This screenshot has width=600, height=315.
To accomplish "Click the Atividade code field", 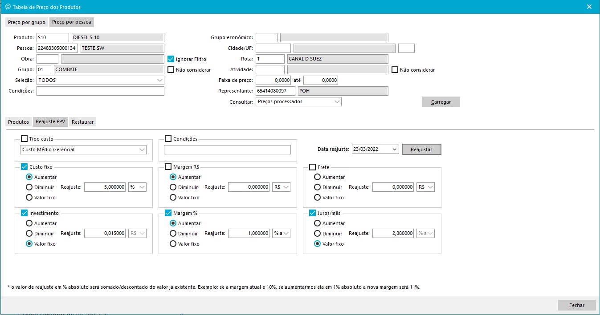I will 270,69.
